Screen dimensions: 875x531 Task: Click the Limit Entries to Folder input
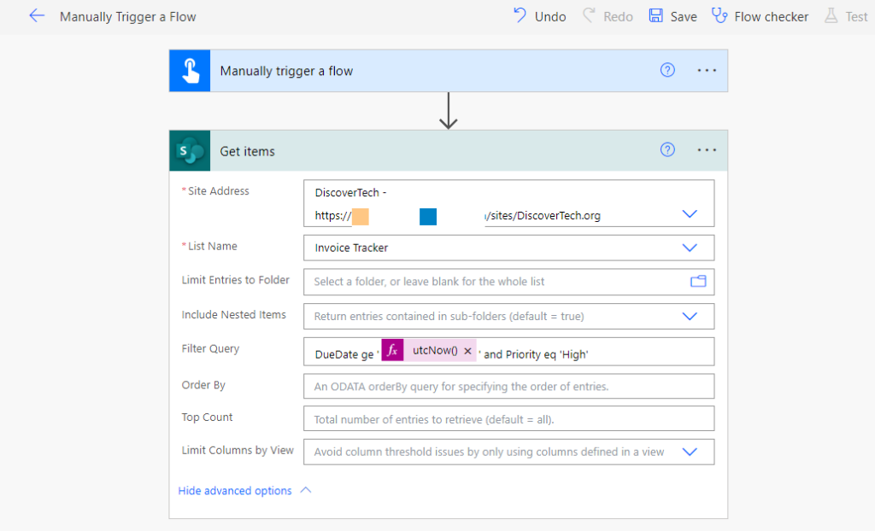(x=509, y=282)
